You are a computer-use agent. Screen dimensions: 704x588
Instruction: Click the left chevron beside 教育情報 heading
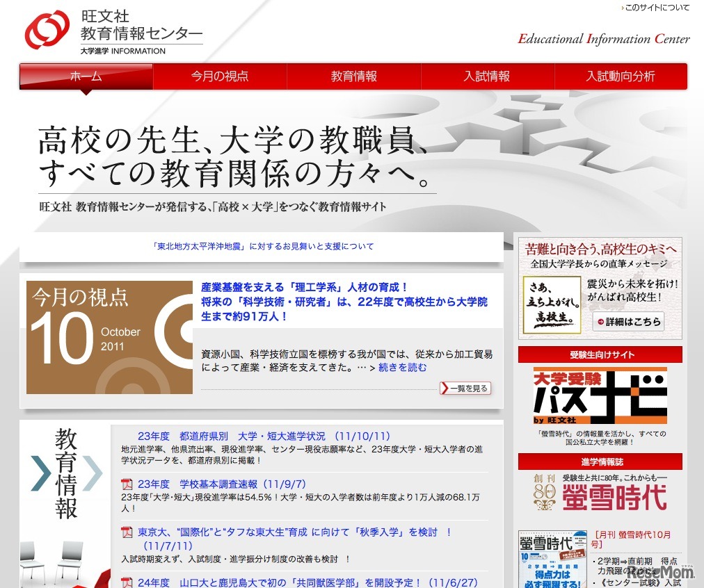41,473
